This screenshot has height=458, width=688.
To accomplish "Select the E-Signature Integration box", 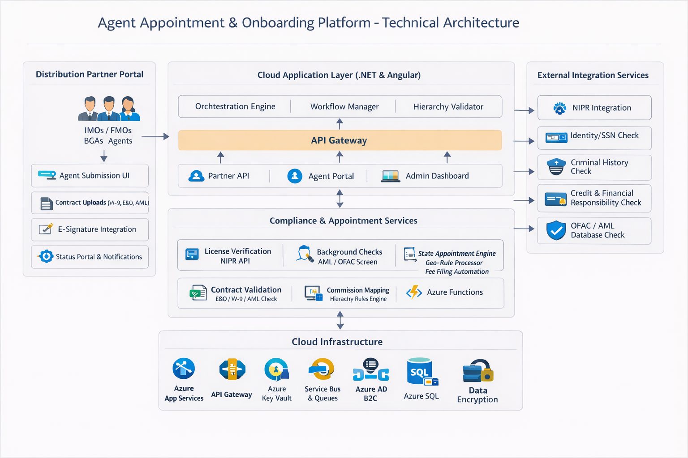I will (x=90, y=229).
